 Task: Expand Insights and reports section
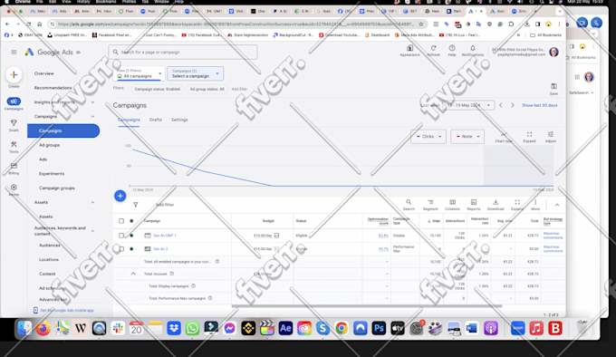click(92, 102)
